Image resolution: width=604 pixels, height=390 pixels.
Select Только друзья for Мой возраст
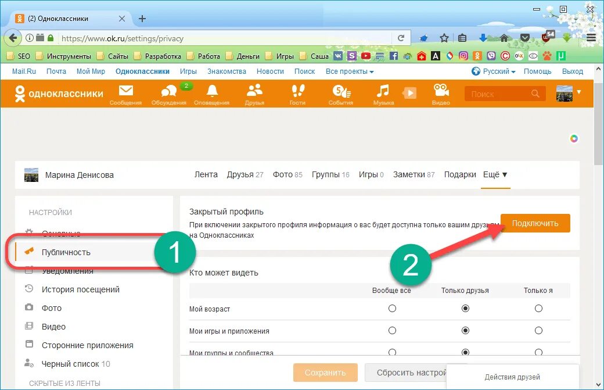click(465, 308)
